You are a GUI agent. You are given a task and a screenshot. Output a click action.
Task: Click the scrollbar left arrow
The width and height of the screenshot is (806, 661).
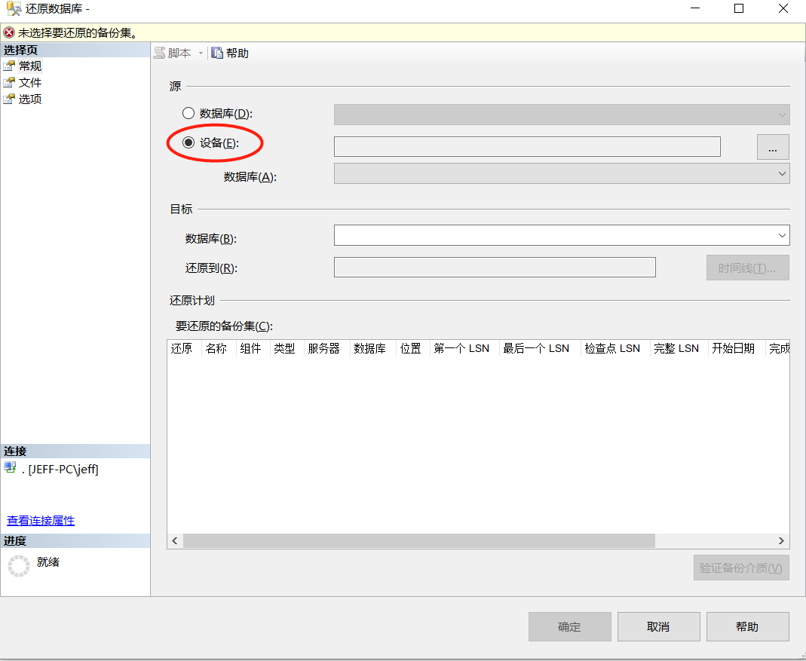(x=175, y=540)
